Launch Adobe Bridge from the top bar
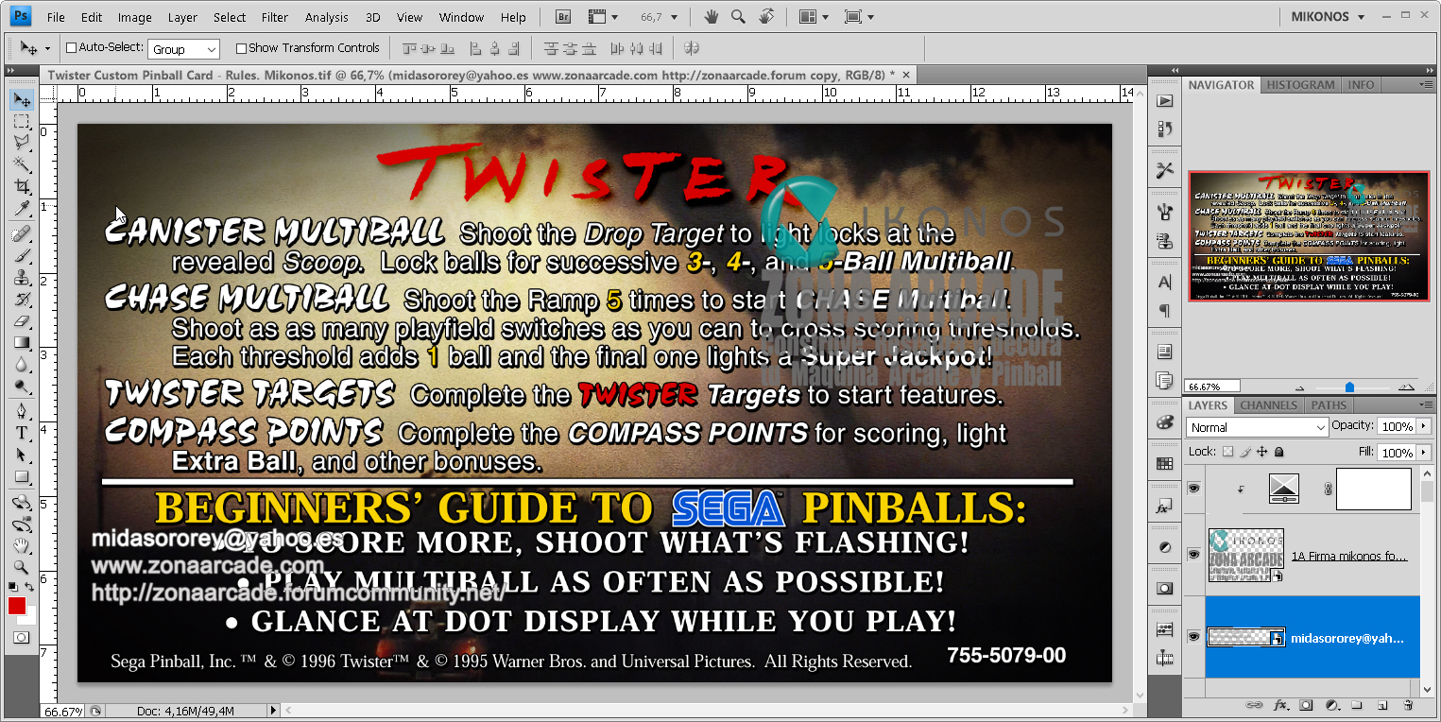Image resolution: width=1441 pixels, height=722 pixels. click(x=563, y=17)
